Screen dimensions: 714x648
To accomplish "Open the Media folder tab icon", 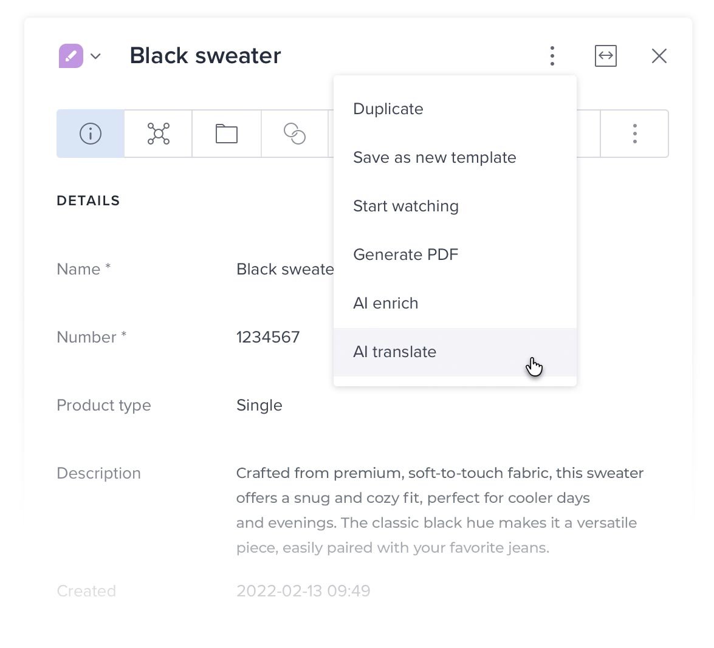I will [226, 134].
